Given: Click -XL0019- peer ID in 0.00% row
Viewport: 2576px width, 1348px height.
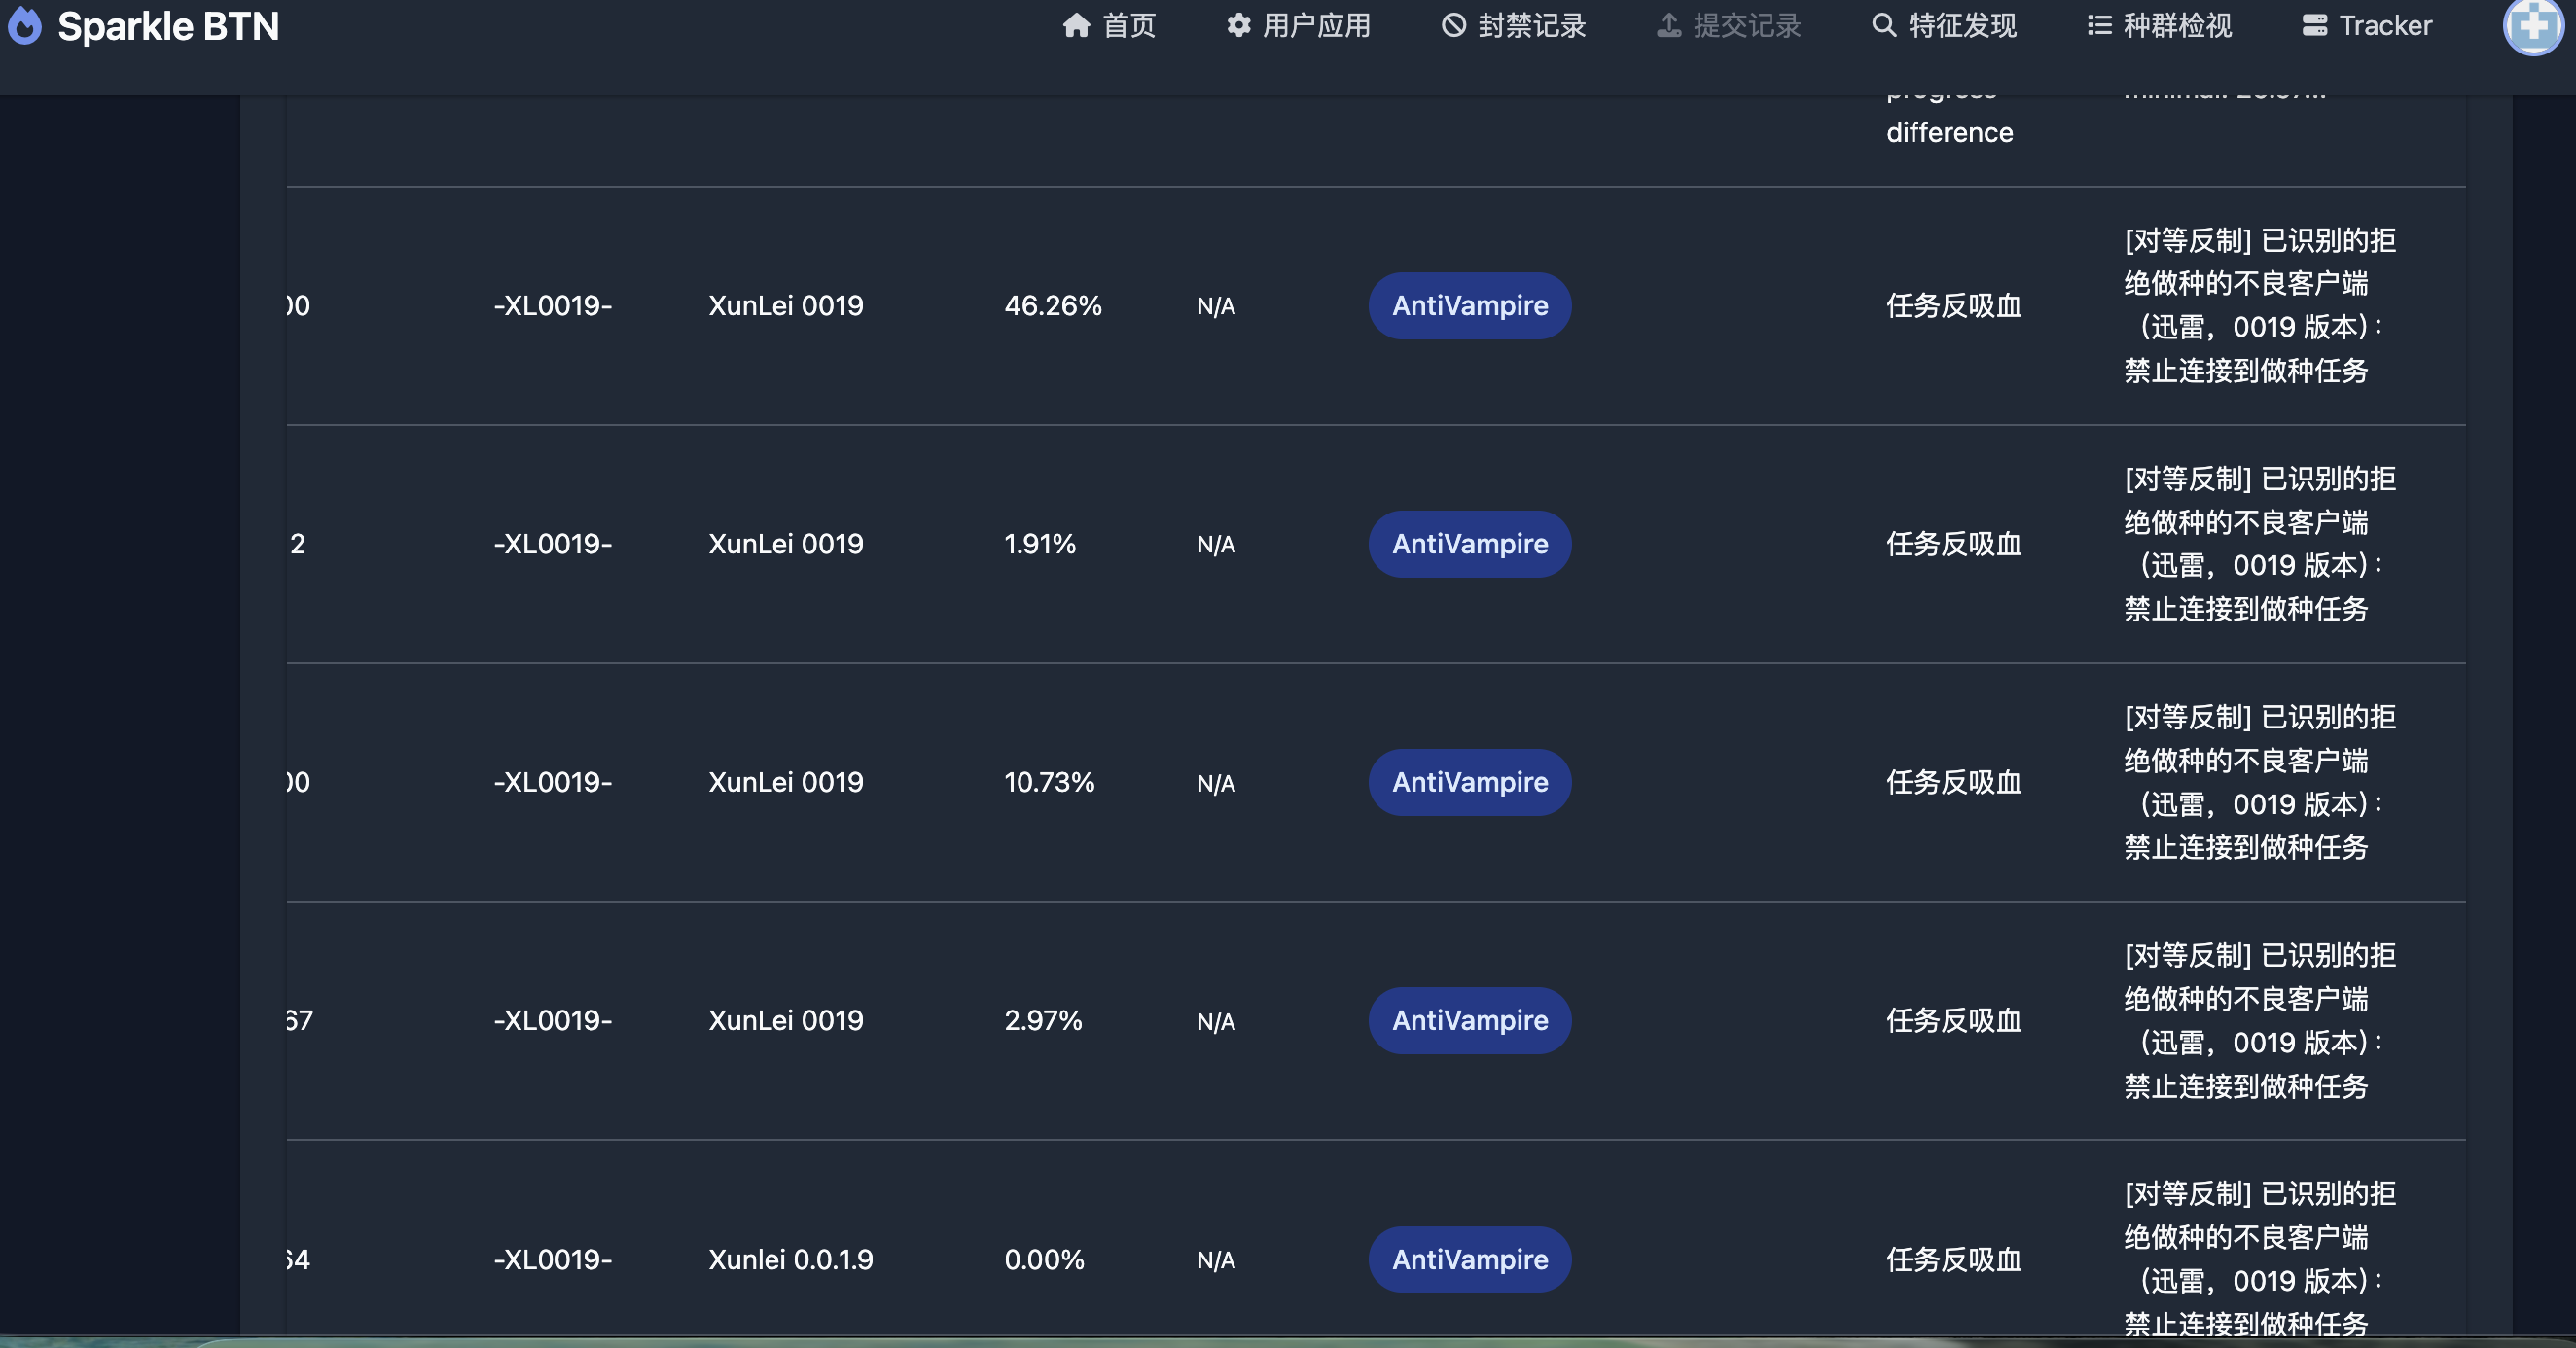Looking at the screenshot, I should pyautogui.click(x=553, y=1259).
